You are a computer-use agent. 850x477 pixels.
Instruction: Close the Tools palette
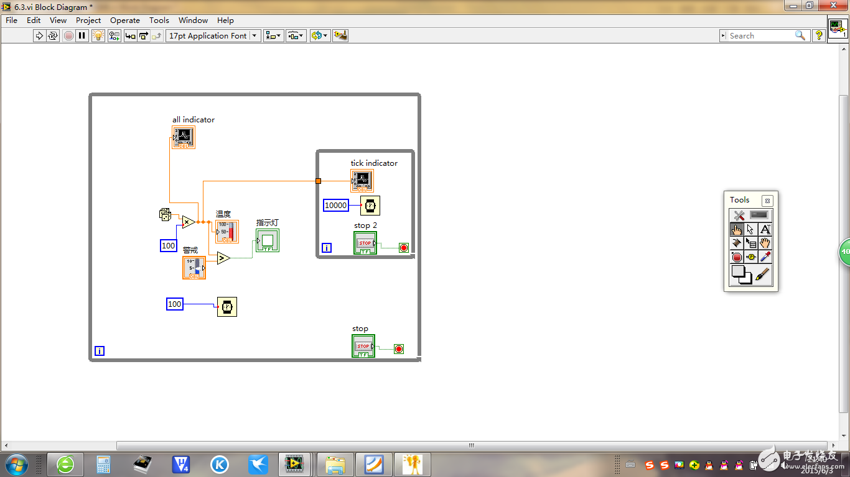(767, 201)
